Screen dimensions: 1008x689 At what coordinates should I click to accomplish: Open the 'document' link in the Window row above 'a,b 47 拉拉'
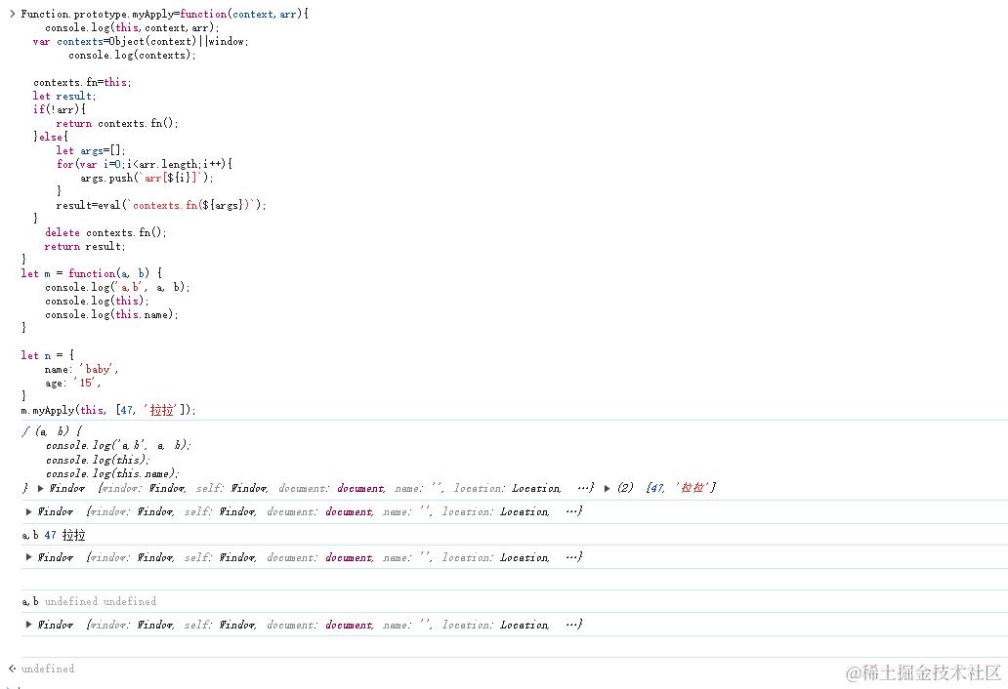[x=349, y=511]
